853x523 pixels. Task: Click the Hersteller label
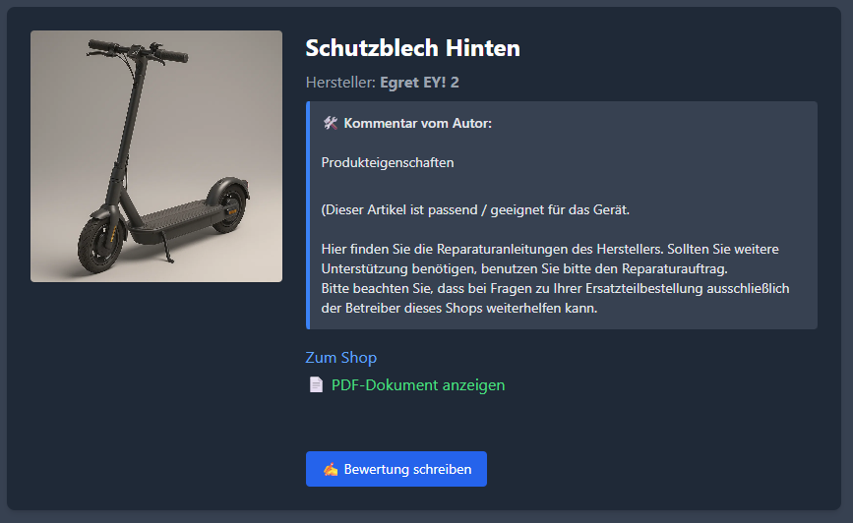pyautogui.click(x=340, y=83)
